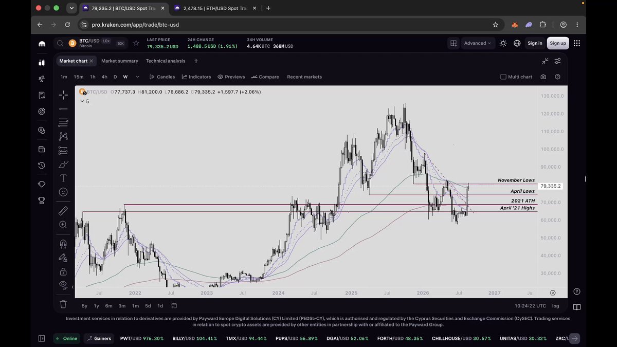617x347 pixels.
Task: Expand the timeframe interval dropdown arrow
Action: 137,77
